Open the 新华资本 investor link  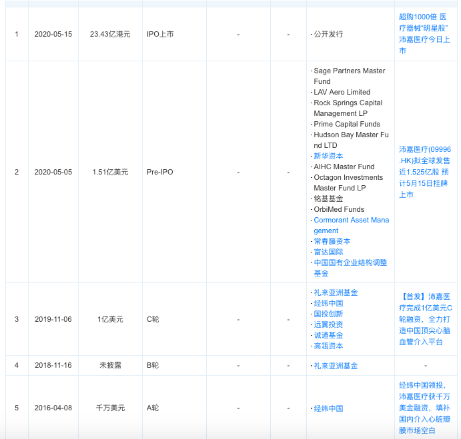pyautogui.click(x=328, y=156)
